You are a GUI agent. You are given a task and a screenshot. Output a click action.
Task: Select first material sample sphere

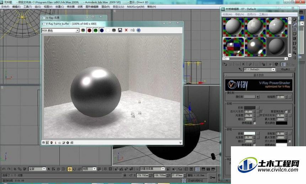point(233,27)
